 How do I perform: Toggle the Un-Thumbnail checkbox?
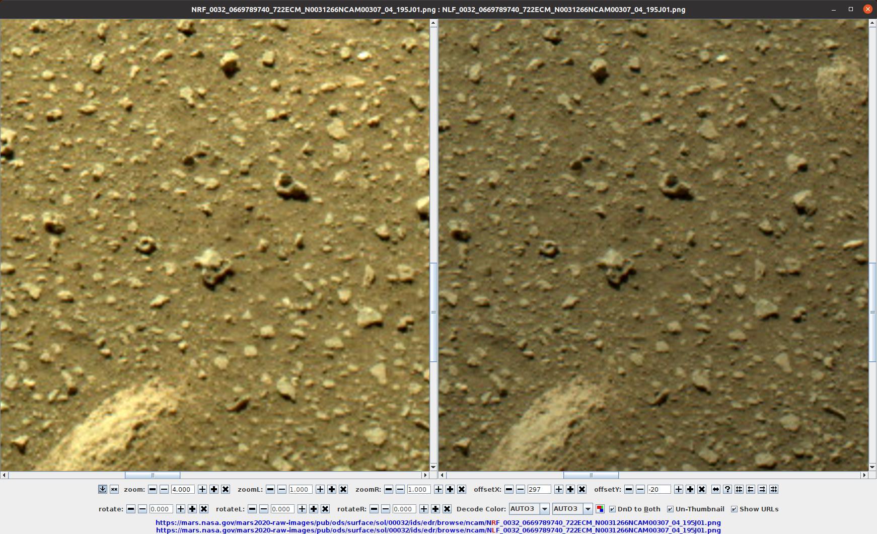tap(670, 509)
